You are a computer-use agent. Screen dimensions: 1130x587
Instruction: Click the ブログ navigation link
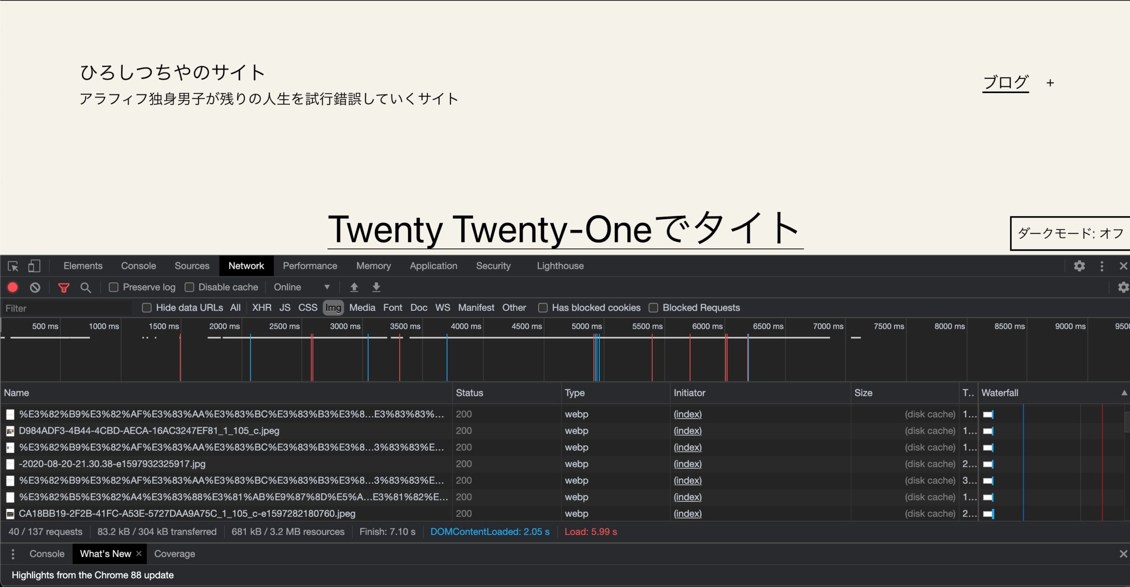click(x=1006, y=83)
